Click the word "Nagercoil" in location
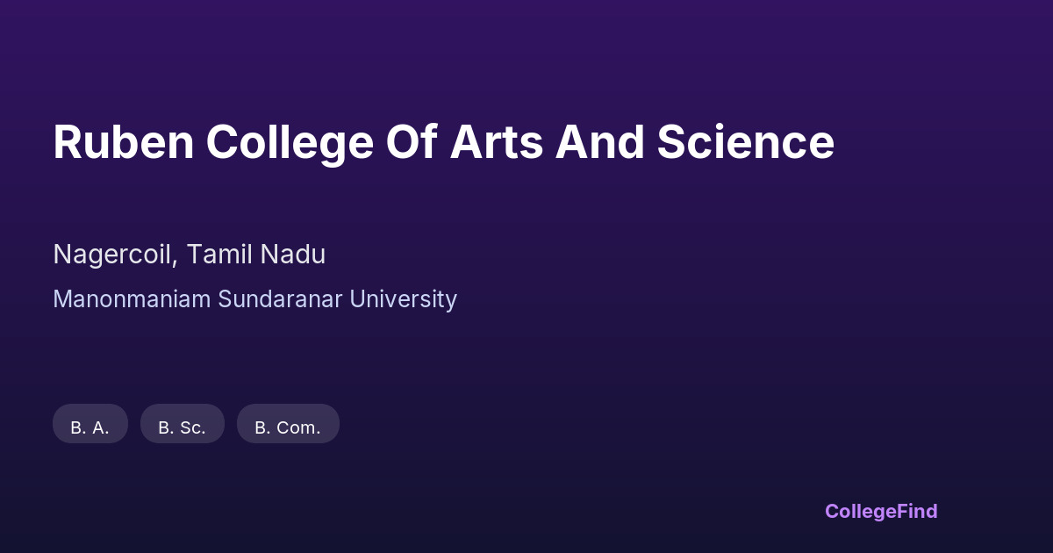 (115, 255)
